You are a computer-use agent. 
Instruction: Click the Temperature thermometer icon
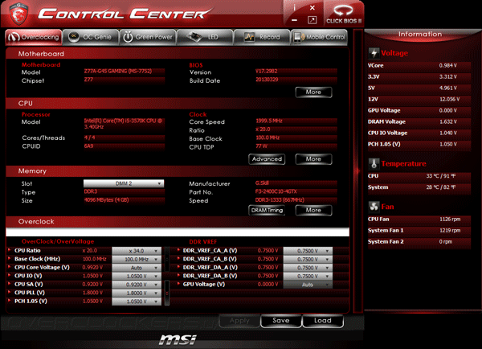coord(374,164)
